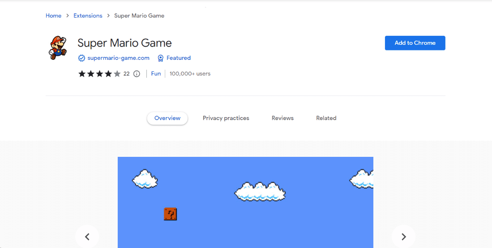Switch to the Privacy practices tab
Viewport: 492px width, 248px height.
click(226, 118)
